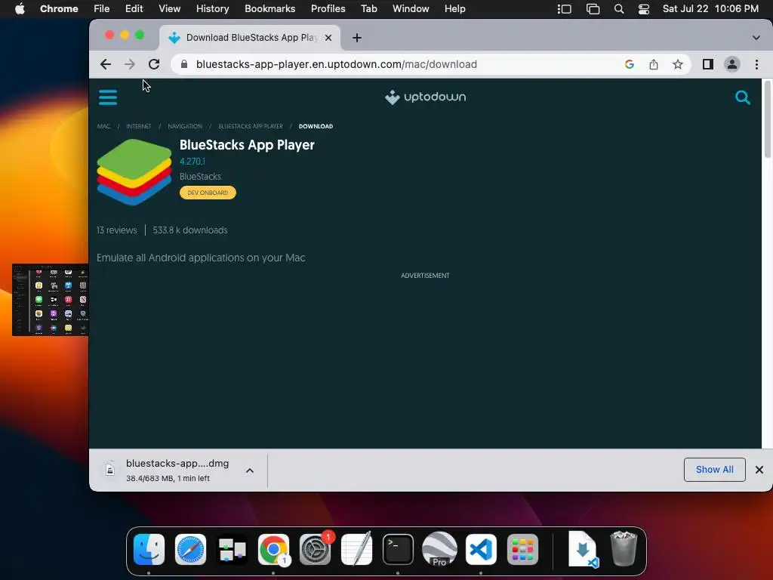The width and height of the screenshot is (773, 580).
Task: Open the Window menu
Action: tap(411, 9)
